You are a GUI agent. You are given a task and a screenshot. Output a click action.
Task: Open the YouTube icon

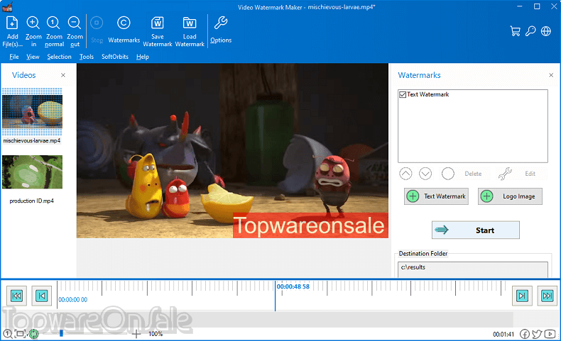point(550,334)
